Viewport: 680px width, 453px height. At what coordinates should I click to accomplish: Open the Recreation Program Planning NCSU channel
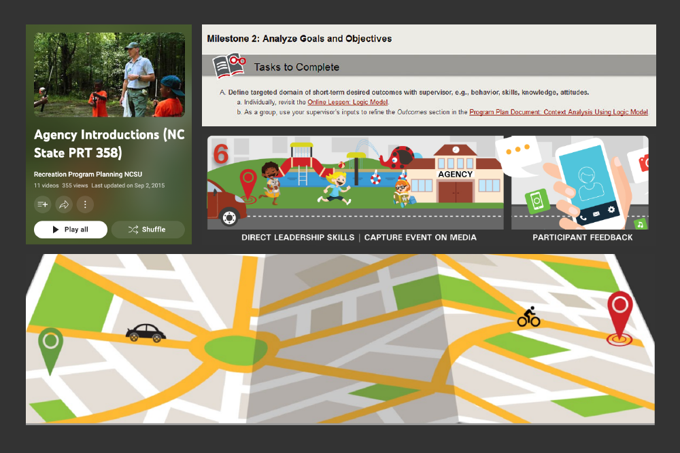point(88,175)
